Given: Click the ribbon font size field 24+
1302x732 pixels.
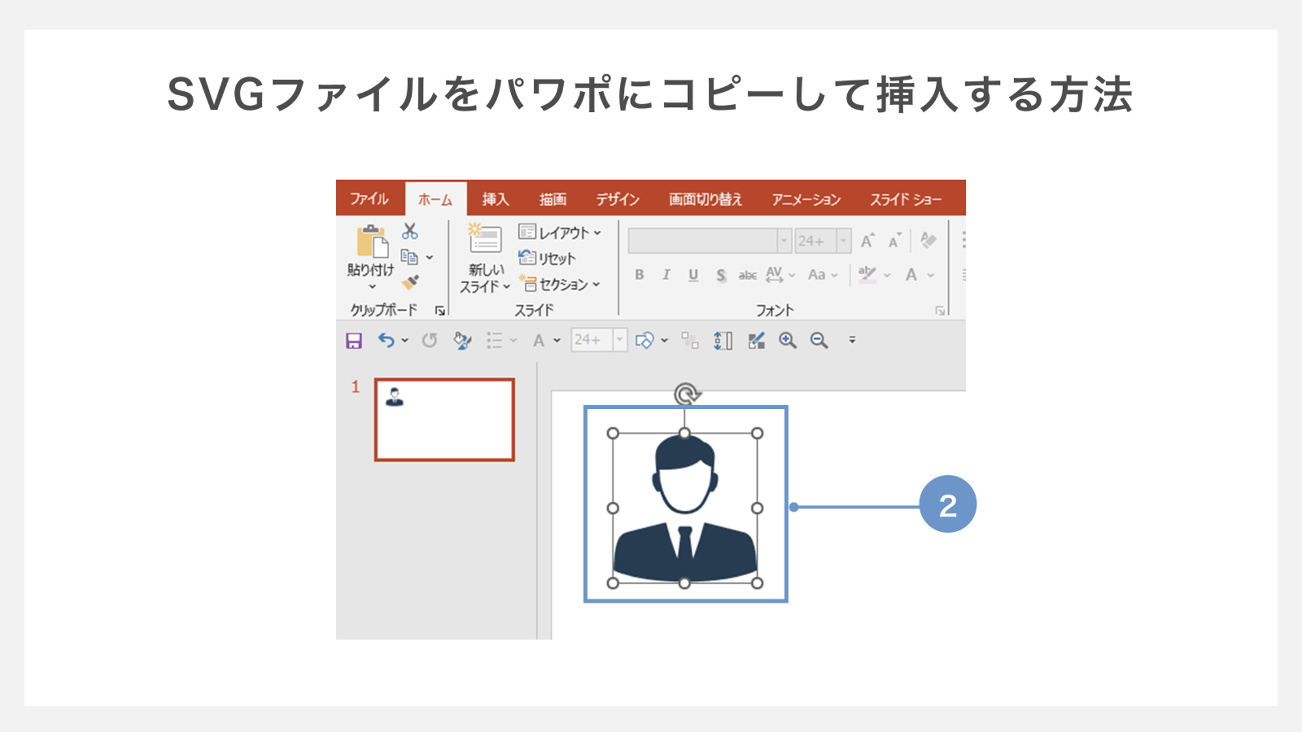Looking at the screenshot, I should [815, 241].
